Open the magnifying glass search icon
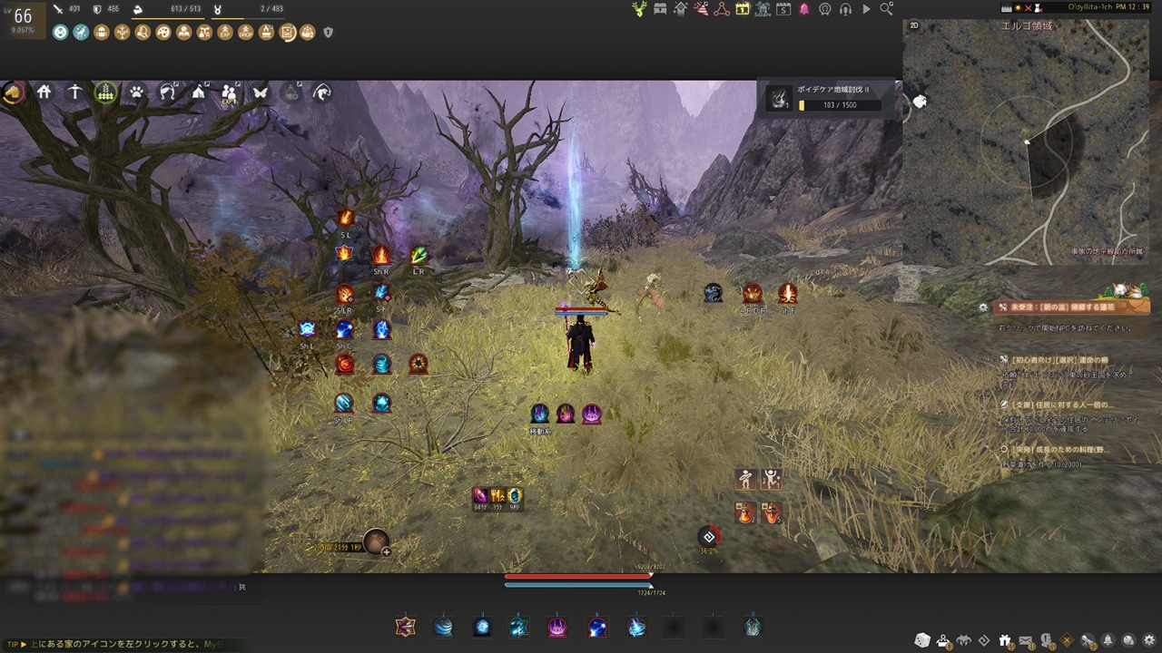This screenshot has height=653, width=1162. (x=887, y=9)
